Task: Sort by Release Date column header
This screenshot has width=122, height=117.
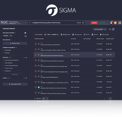Action: coord(110,39)
